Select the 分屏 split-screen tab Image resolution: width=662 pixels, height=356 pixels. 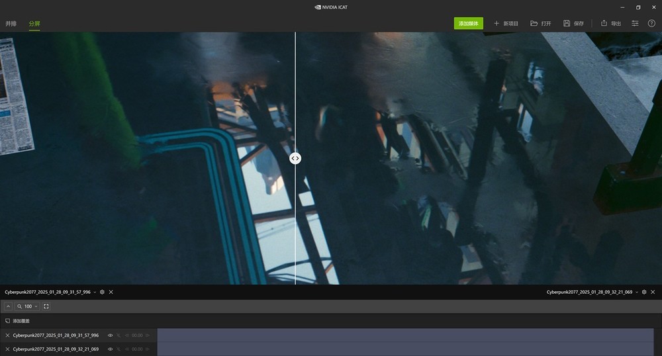tap(34, 24)
